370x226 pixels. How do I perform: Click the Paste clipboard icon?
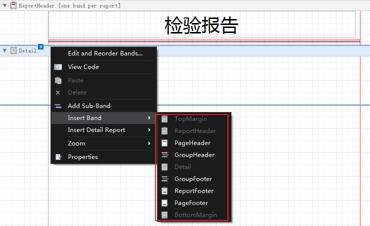click(58, 80)
